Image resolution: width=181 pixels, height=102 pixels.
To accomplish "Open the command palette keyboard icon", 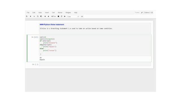I will click(x=82, y=16).
